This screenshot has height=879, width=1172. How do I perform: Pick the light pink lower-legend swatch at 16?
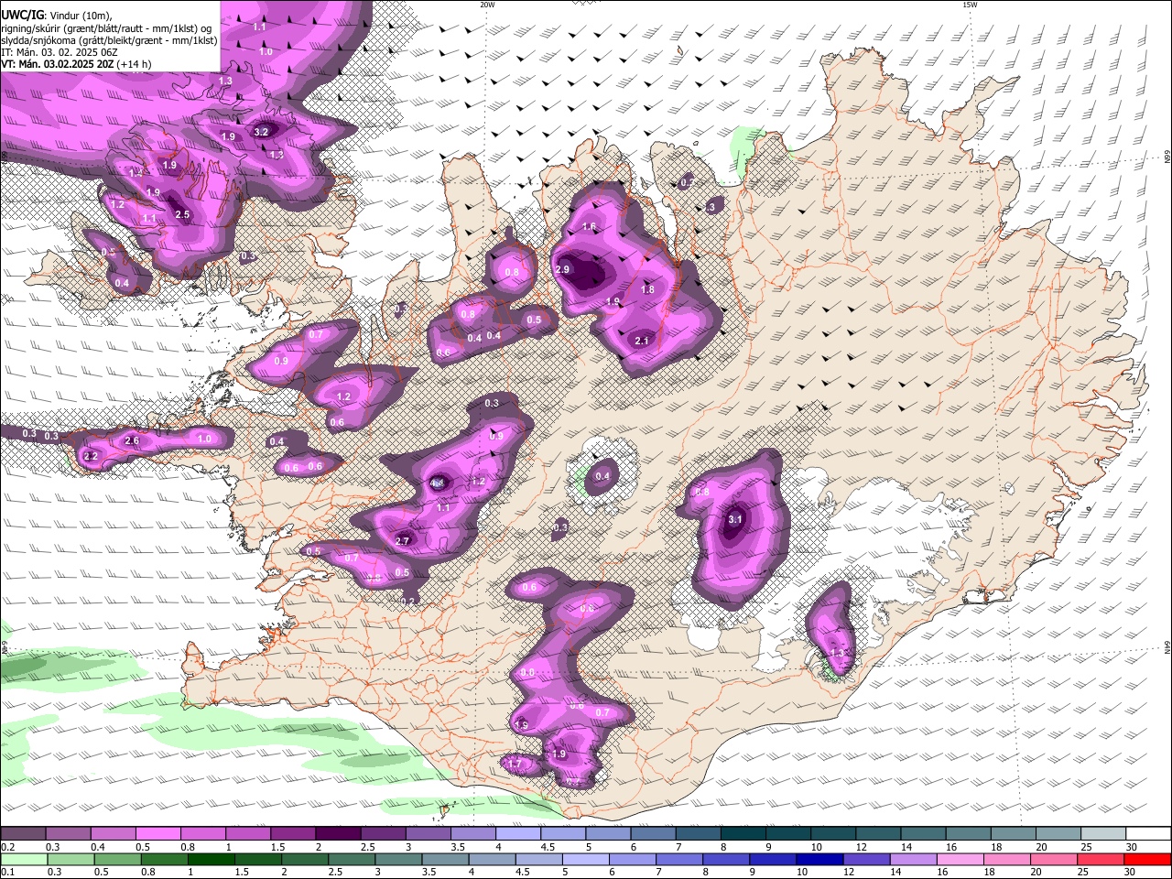(960, 859)
